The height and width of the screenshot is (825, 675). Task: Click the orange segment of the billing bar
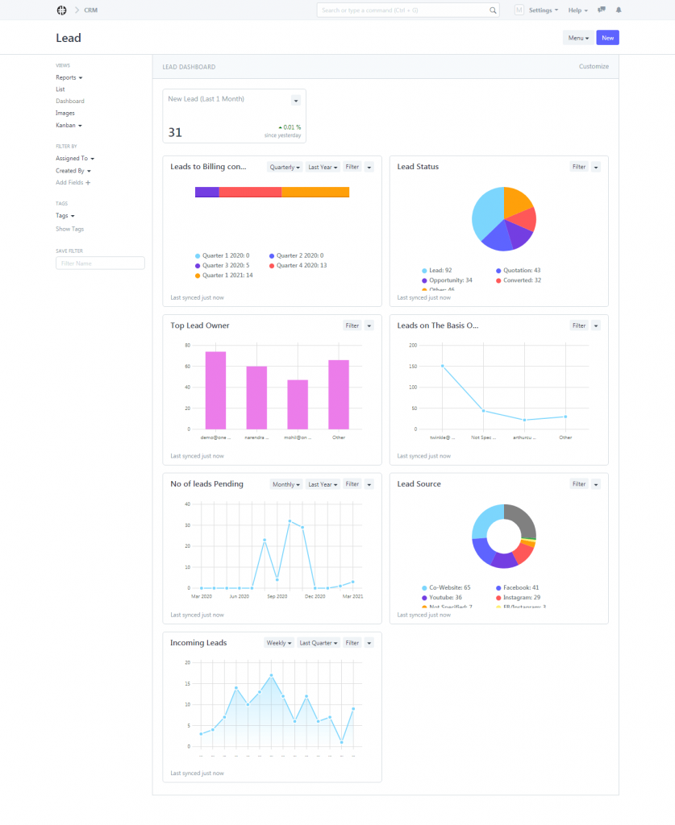[315, 192]
